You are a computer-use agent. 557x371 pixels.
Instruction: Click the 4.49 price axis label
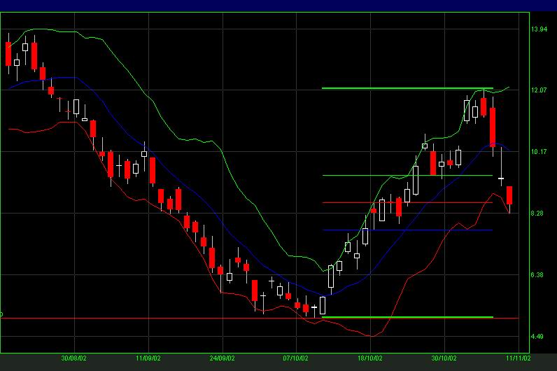(x=537, y=336)
